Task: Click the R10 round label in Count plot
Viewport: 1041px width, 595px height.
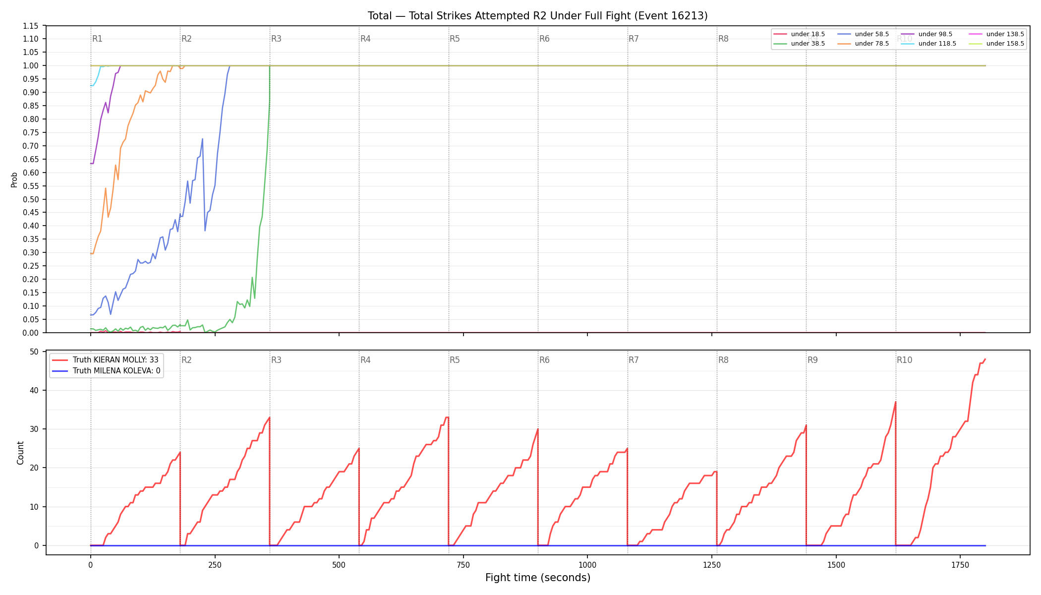Action: coord(904,360)
